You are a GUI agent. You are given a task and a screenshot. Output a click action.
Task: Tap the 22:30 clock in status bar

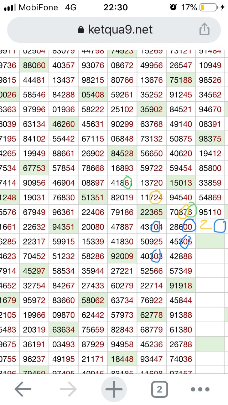115,7
